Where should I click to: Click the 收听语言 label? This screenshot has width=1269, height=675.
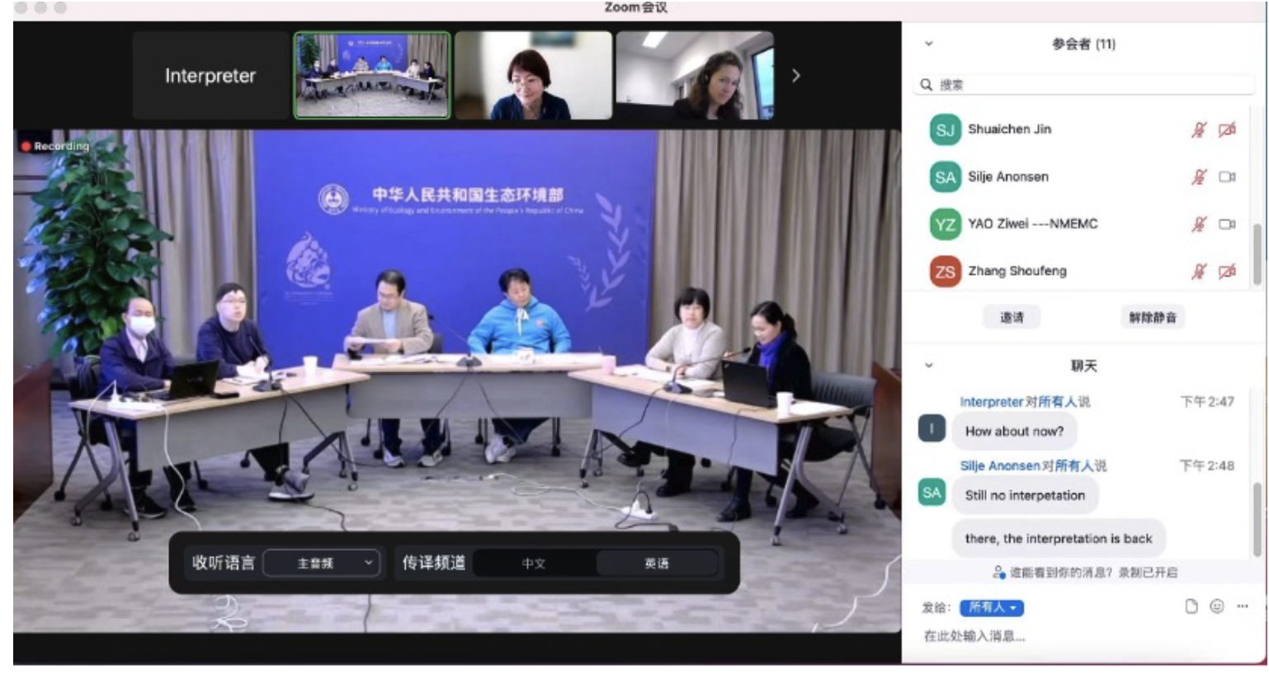[x=223, y=563]
